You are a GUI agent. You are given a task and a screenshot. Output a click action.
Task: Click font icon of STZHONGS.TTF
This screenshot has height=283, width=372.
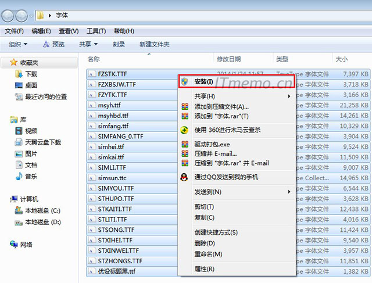tap(91, 261)
